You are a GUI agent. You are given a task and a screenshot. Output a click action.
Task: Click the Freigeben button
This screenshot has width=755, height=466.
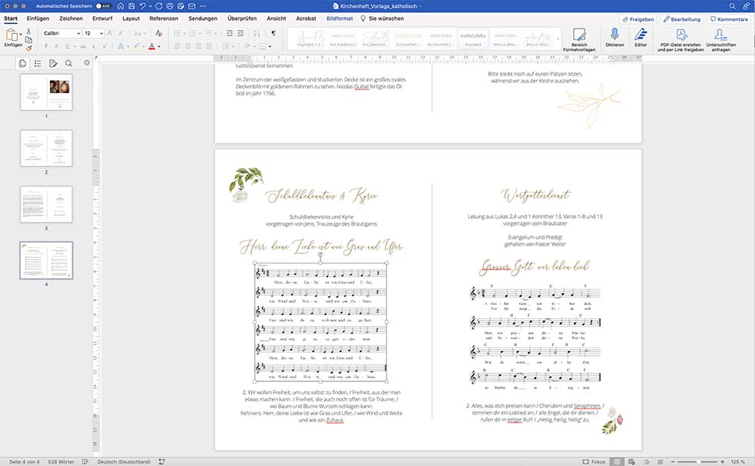(x=639, y=19)
